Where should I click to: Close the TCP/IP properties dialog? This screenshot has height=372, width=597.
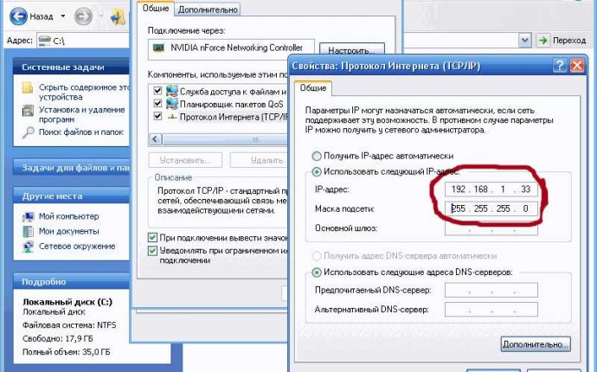pos(577,66)
